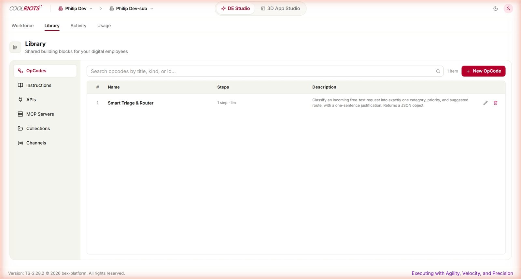521x279 pixels.
Task: Edit Smart Triage & Router with pencil icon
Action: 486,103
